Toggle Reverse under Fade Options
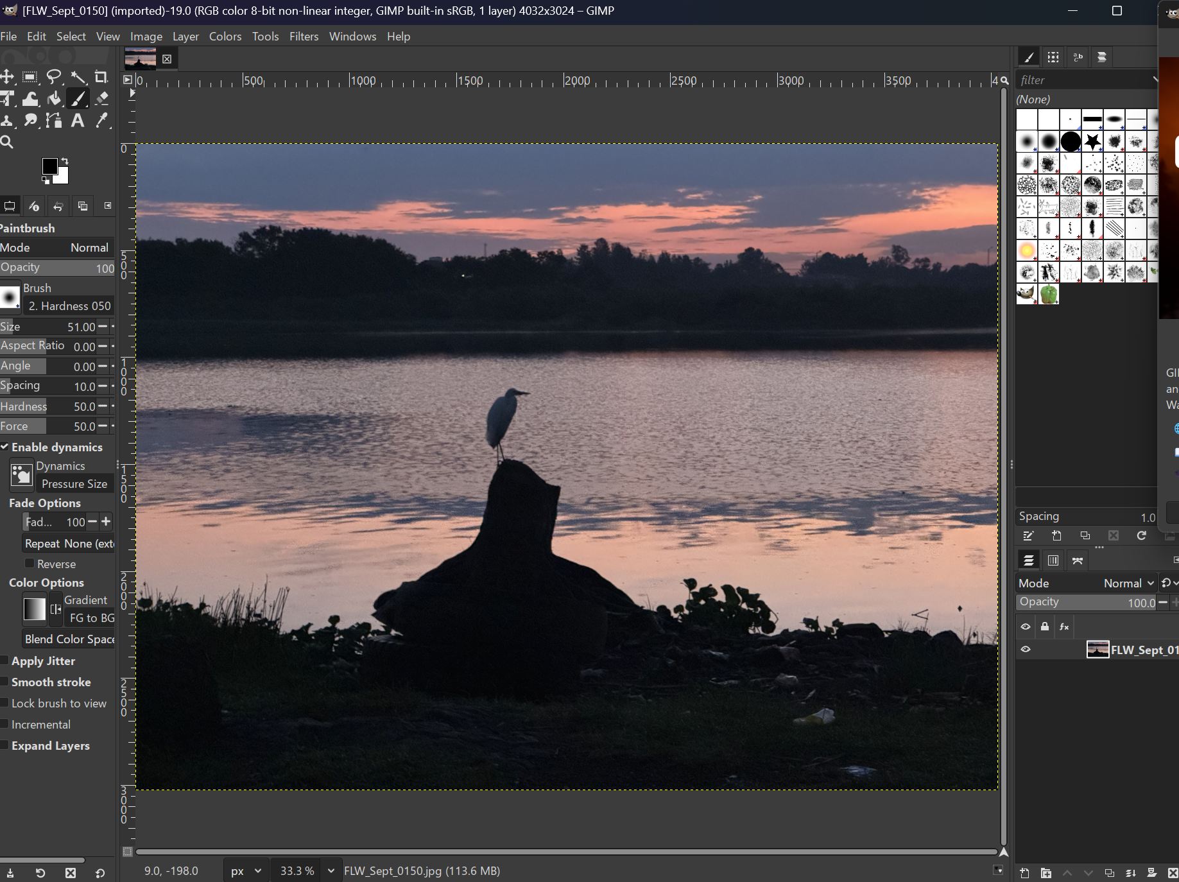 (x=30, y=564)
